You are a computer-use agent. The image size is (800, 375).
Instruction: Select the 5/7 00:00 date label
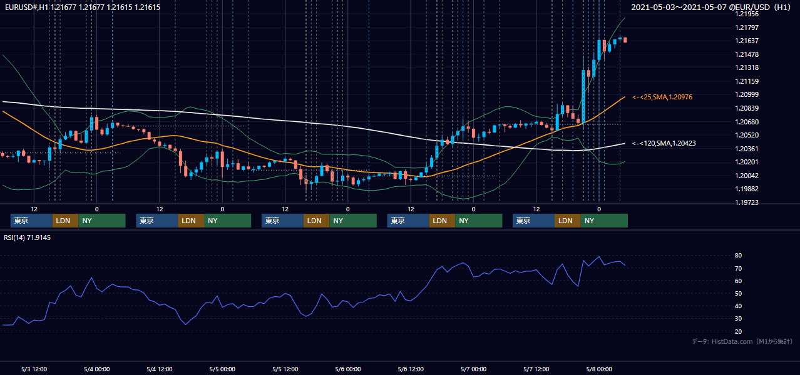coord(474,369)
